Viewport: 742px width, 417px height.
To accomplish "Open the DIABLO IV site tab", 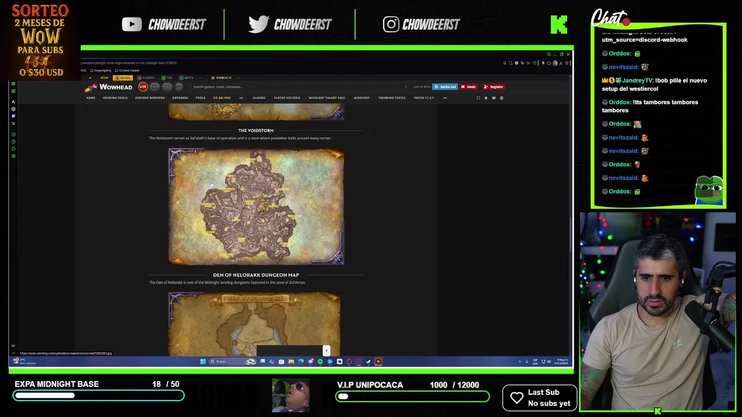I will tap(221, 78).
